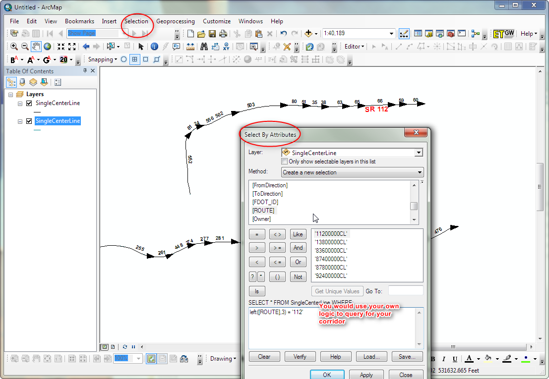Select the Zoom In tool
This screenshot has height=379, width=549.
tap(14, 47)
